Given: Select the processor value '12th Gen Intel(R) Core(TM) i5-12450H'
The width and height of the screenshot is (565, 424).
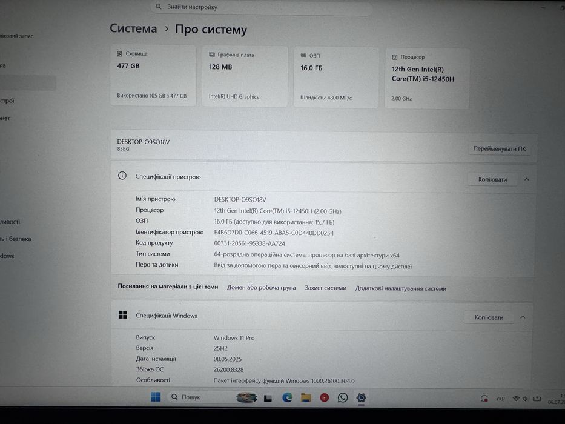Looking at the screenshot, I should point(277,211).
